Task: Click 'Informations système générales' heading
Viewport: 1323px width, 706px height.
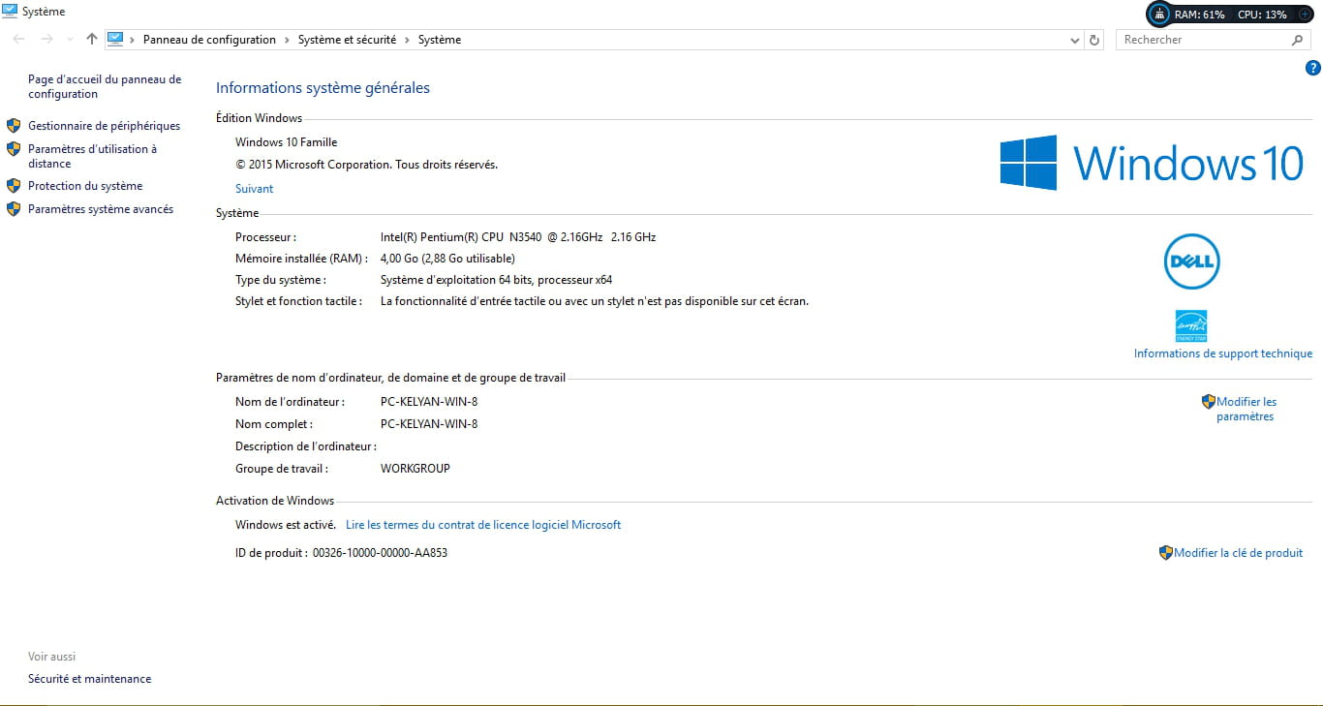Action: coord(323,88)
